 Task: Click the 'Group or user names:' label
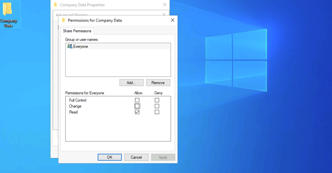[x=82, y=40]
